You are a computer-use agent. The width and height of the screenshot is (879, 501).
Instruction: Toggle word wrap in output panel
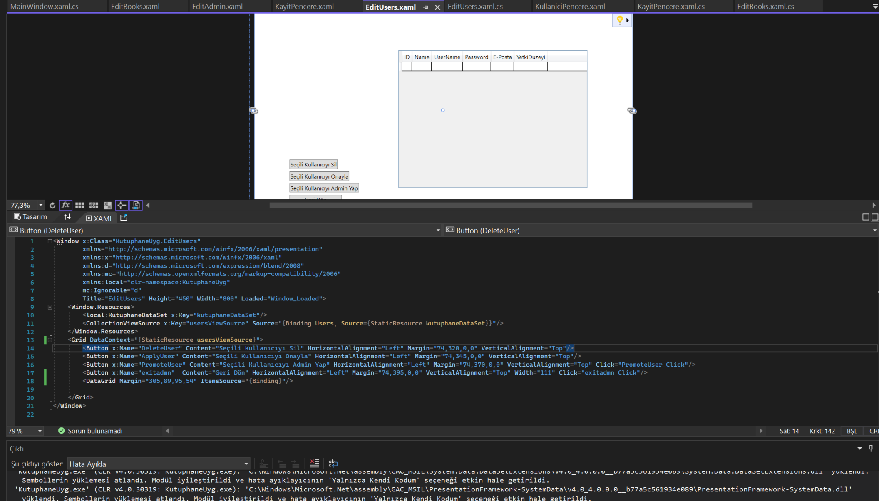click(333, 463)
